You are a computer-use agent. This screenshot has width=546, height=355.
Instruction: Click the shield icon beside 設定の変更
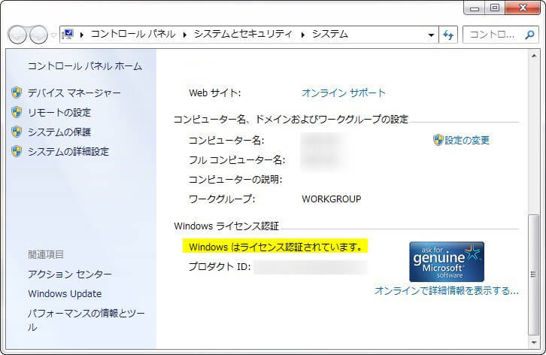pyautogui.click(x=438, y=140)
